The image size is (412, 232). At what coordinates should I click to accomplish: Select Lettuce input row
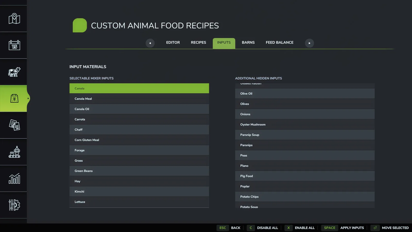point(139,202)
